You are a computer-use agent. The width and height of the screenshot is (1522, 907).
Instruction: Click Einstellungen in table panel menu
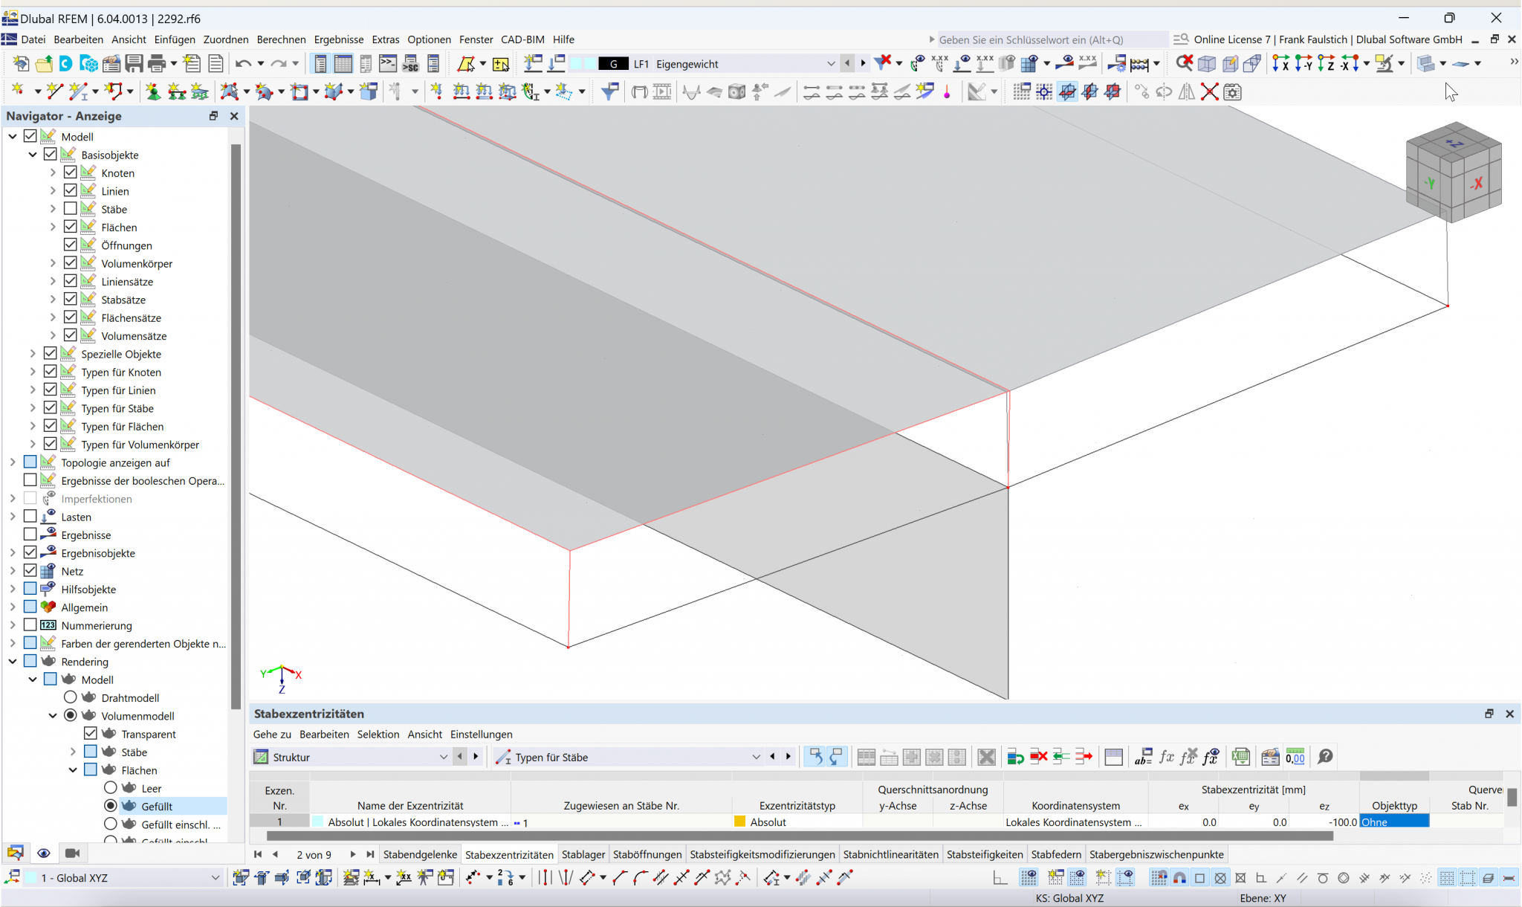[481, 734]
